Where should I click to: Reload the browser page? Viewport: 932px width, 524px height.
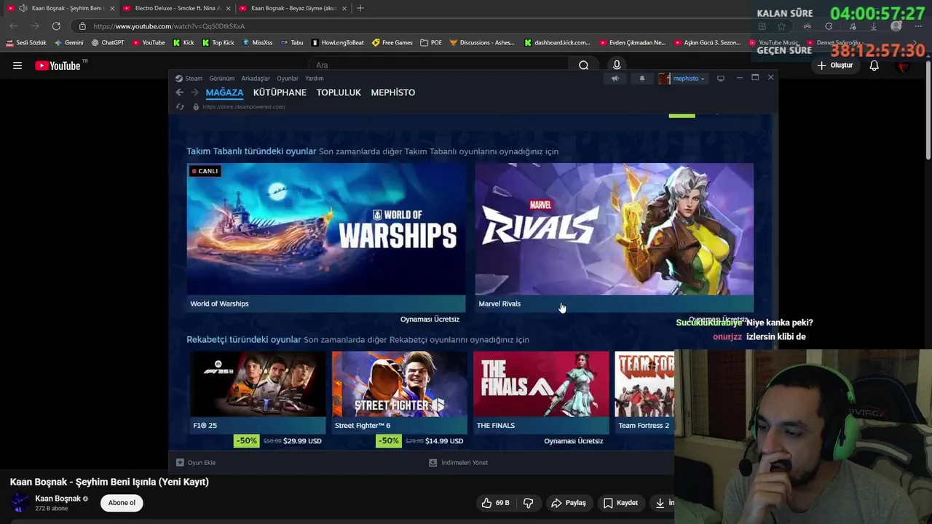point(56,26)
